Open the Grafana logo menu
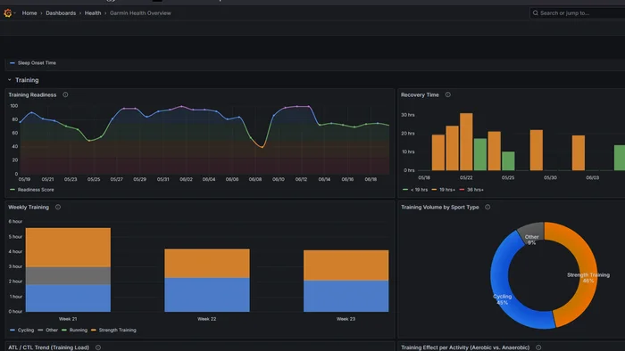 7,13
